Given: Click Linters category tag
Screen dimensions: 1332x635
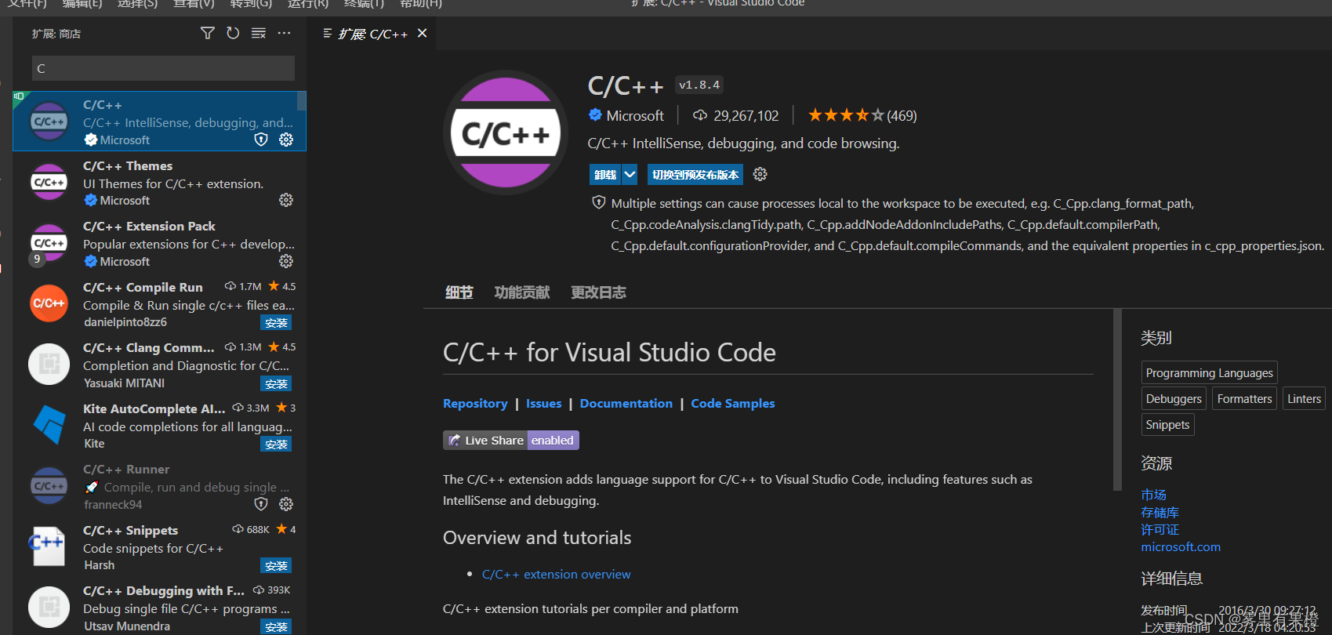Looking at the screenshot, I should tap(1304, 398).
